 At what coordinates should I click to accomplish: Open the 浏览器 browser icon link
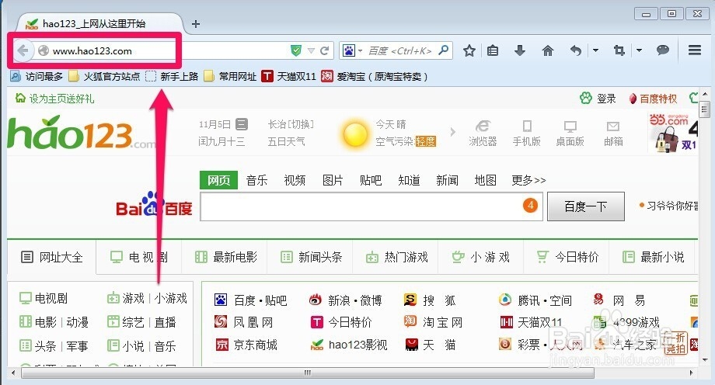pos(483,134)
